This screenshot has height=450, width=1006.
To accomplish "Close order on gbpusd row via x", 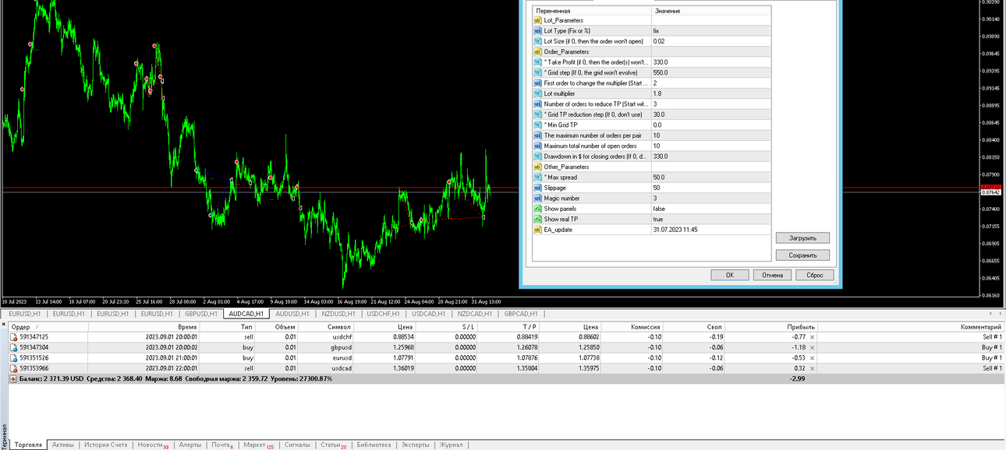I will 812,347.
